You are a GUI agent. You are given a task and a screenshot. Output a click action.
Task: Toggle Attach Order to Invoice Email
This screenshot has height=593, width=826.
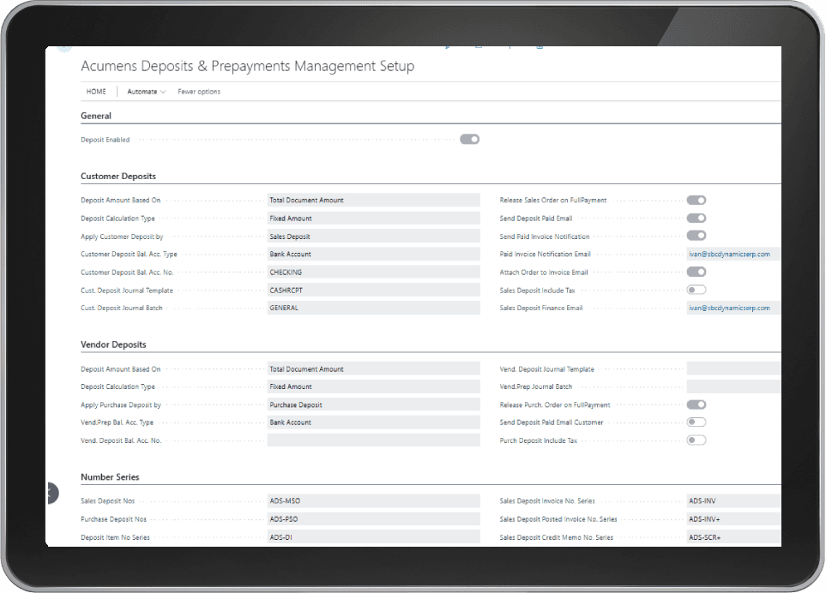coord(696,272)
